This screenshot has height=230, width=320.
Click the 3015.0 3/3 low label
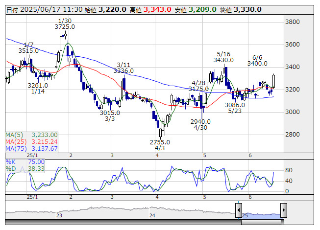click(110, 115)
